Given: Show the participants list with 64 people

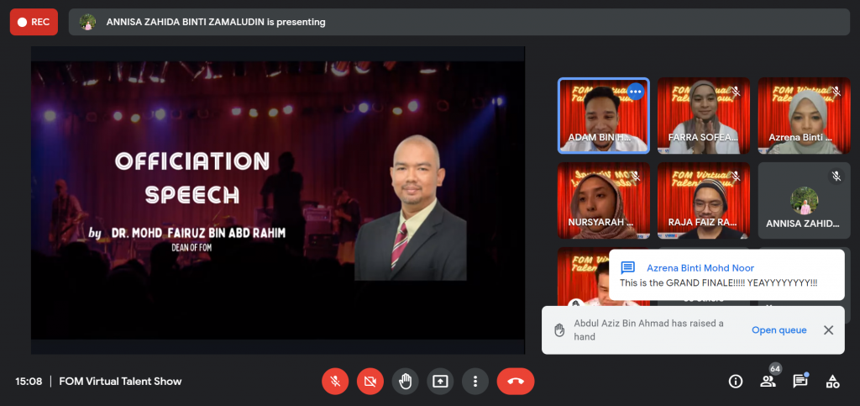Looking at the screenshot, I should click(768, 381).
